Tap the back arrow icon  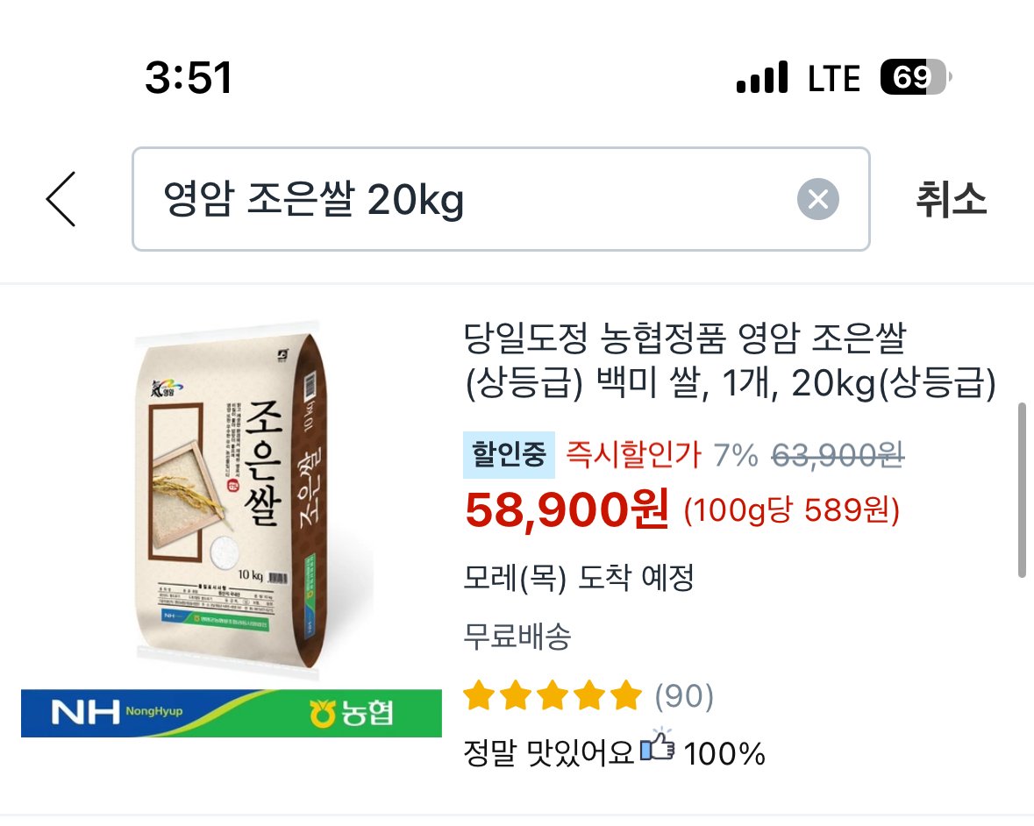[61, 200]
